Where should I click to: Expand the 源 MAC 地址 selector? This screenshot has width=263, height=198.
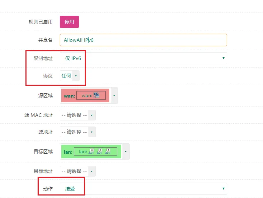(x=91, y=115)
